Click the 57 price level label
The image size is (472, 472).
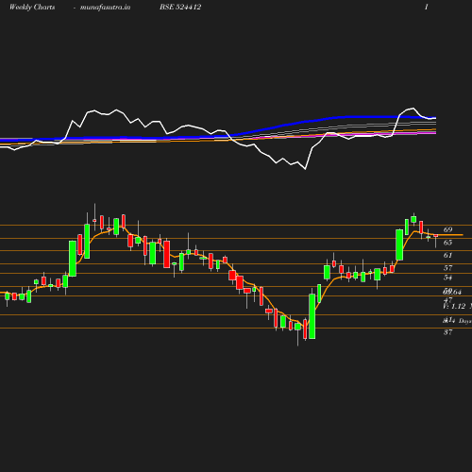[x=447, y=268]
